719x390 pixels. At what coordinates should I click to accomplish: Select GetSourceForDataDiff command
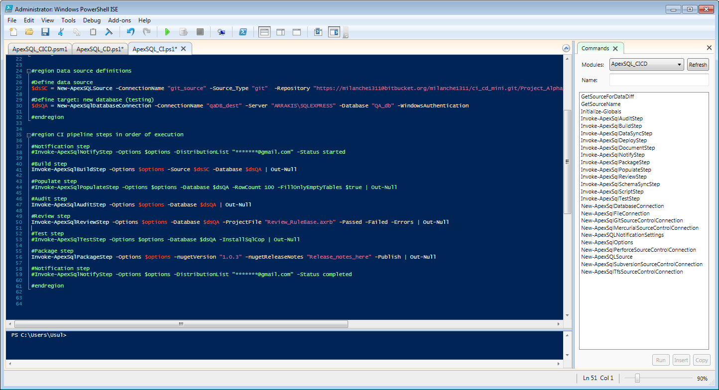point(607,97)
